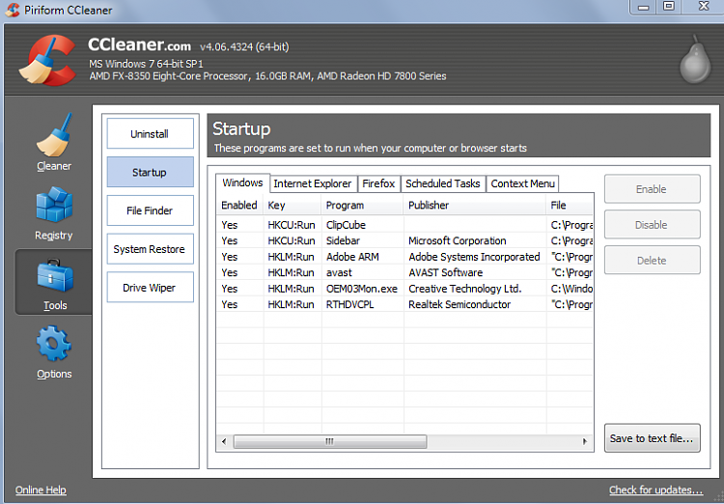Open System Restore
The image size is (724, 504).
[x=150, y=248]
